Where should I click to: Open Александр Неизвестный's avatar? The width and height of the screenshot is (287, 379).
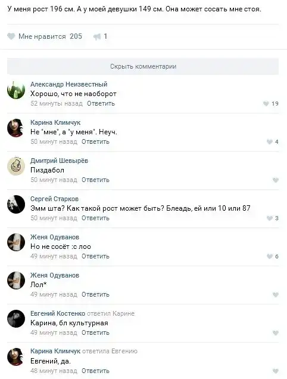[x=16, y=90]
